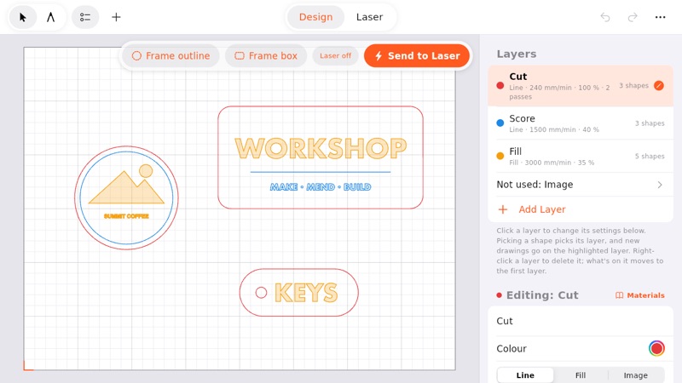Screen dimensions: 682x383
Task: Click the plus add shape icon
Action: pos(116,17)
